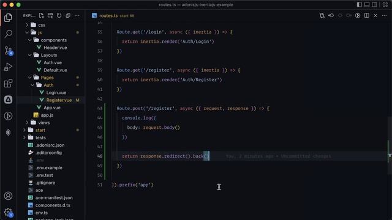Open Explorer more actions menu

pyautogui.click(x=77, y=15)
